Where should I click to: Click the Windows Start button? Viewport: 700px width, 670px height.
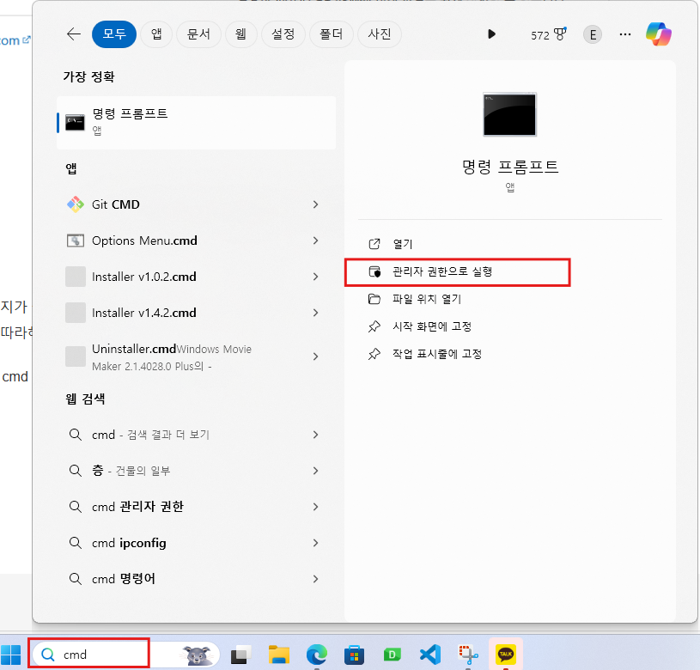tap(11, 653)
